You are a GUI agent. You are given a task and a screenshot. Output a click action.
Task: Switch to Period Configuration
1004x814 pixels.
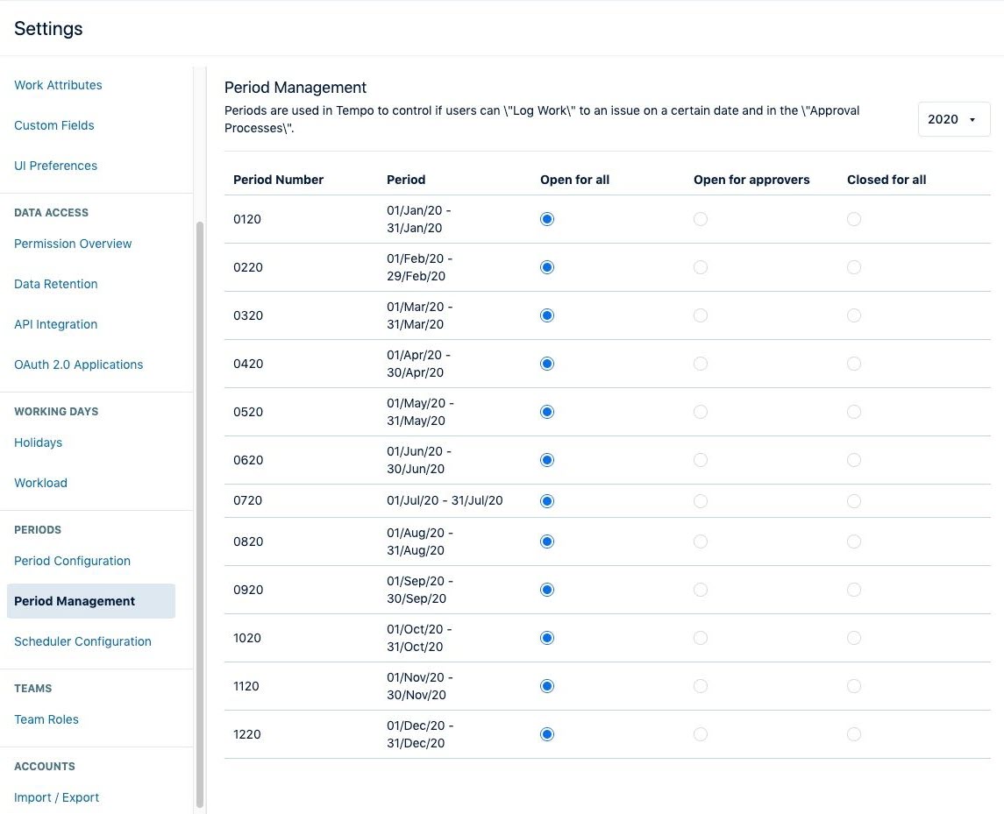72,560
